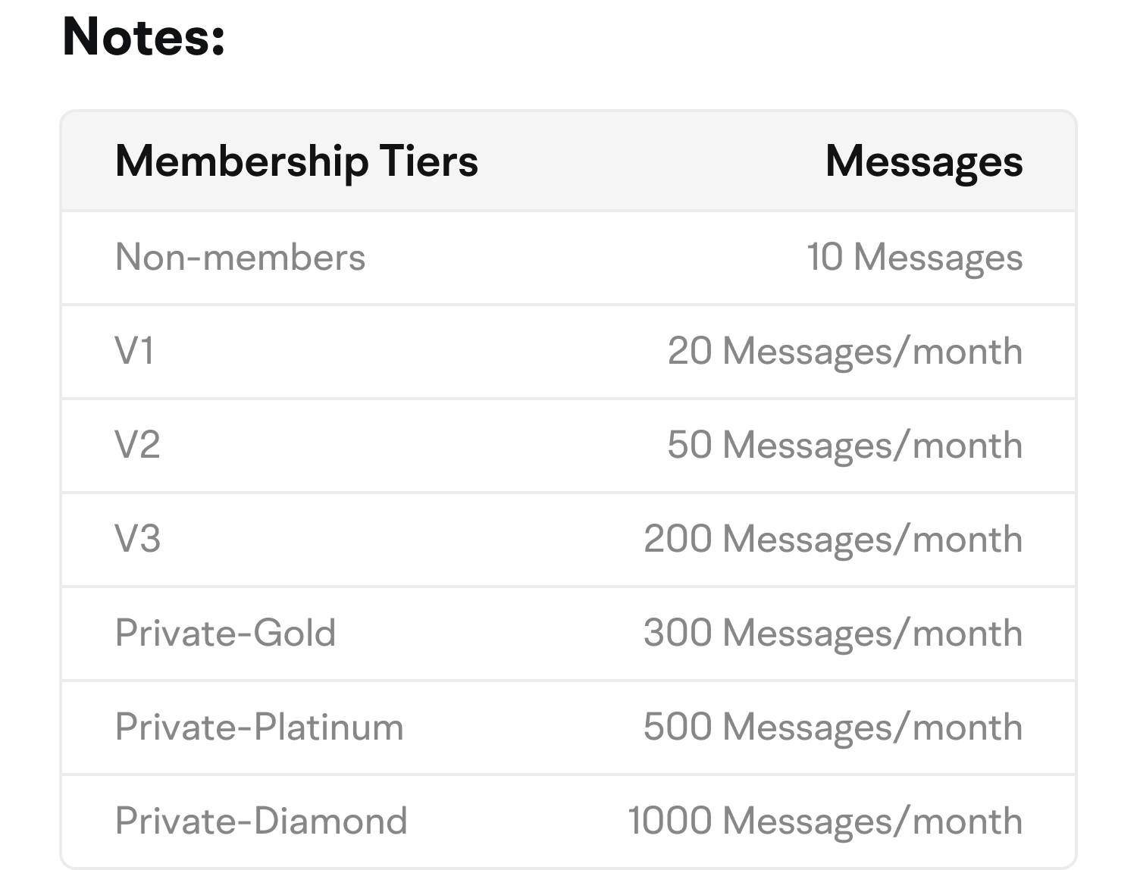The height and width of the screenshot is (870, 1137).
Task: Select the V3 tier label
Action: [x=138, y=539]
